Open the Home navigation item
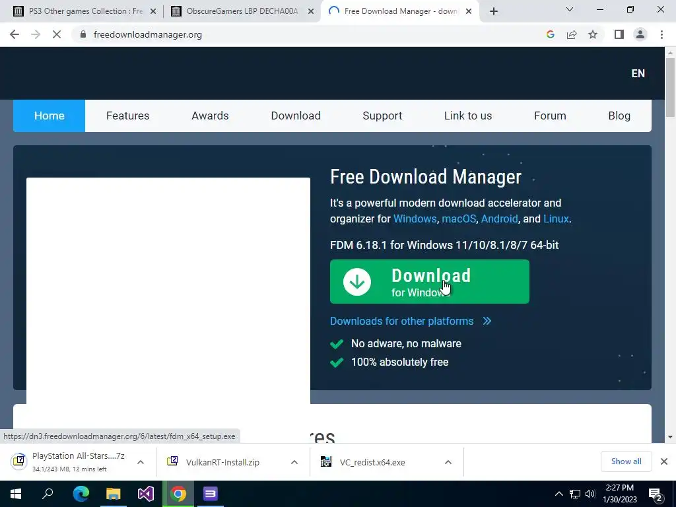The image size is (676, 507). coord(49,116)
